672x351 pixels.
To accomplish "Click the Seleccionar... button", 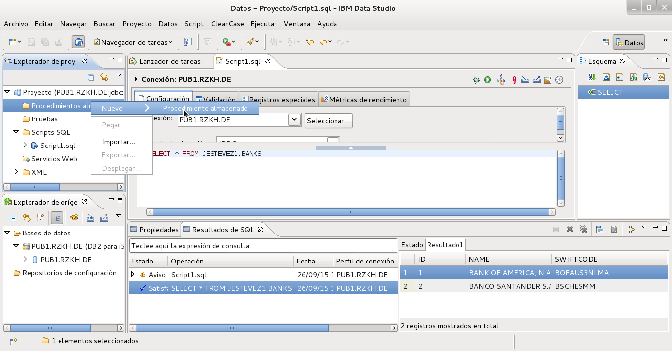I will [x=329, y=120].
